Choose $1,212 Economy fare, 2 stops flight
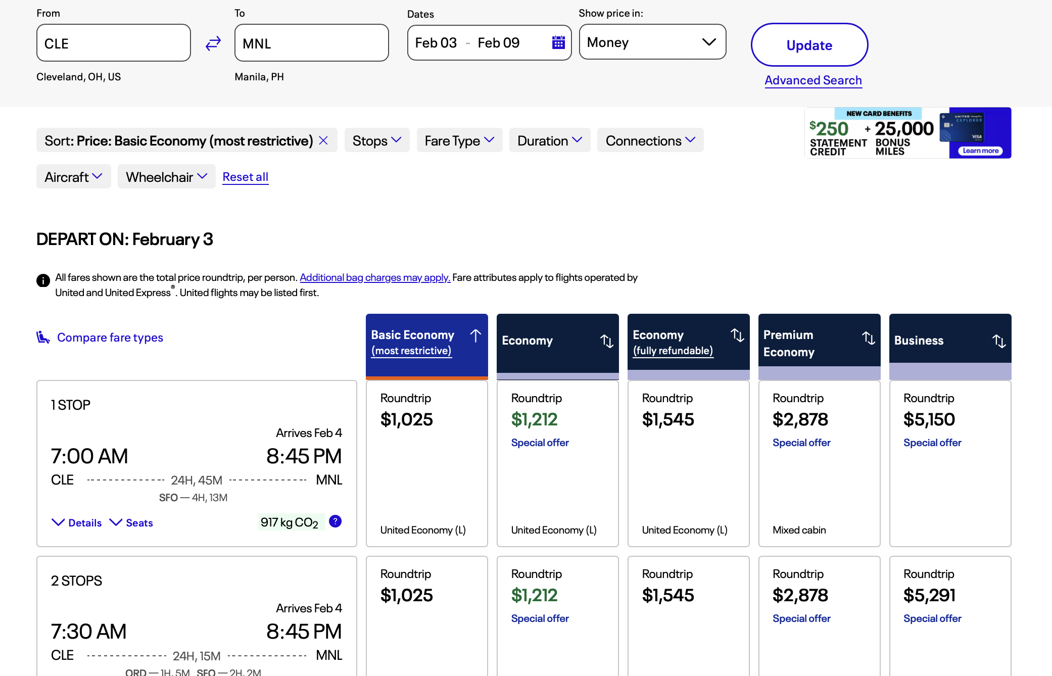1052x676 pixels. [557, 616]
